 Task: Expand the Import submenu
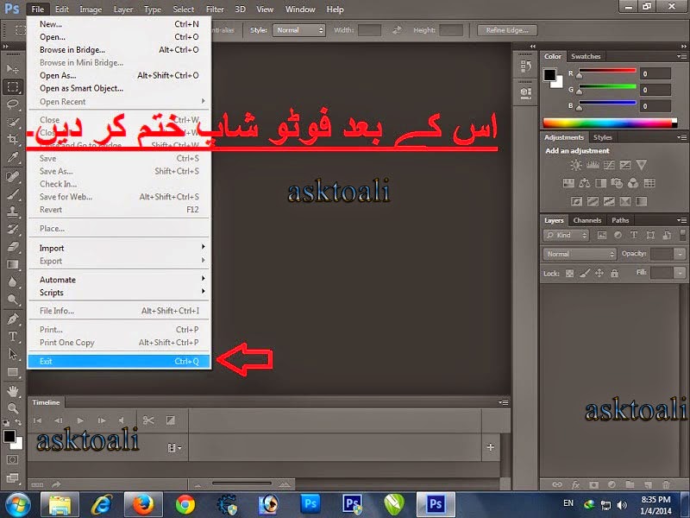point(119,248)
